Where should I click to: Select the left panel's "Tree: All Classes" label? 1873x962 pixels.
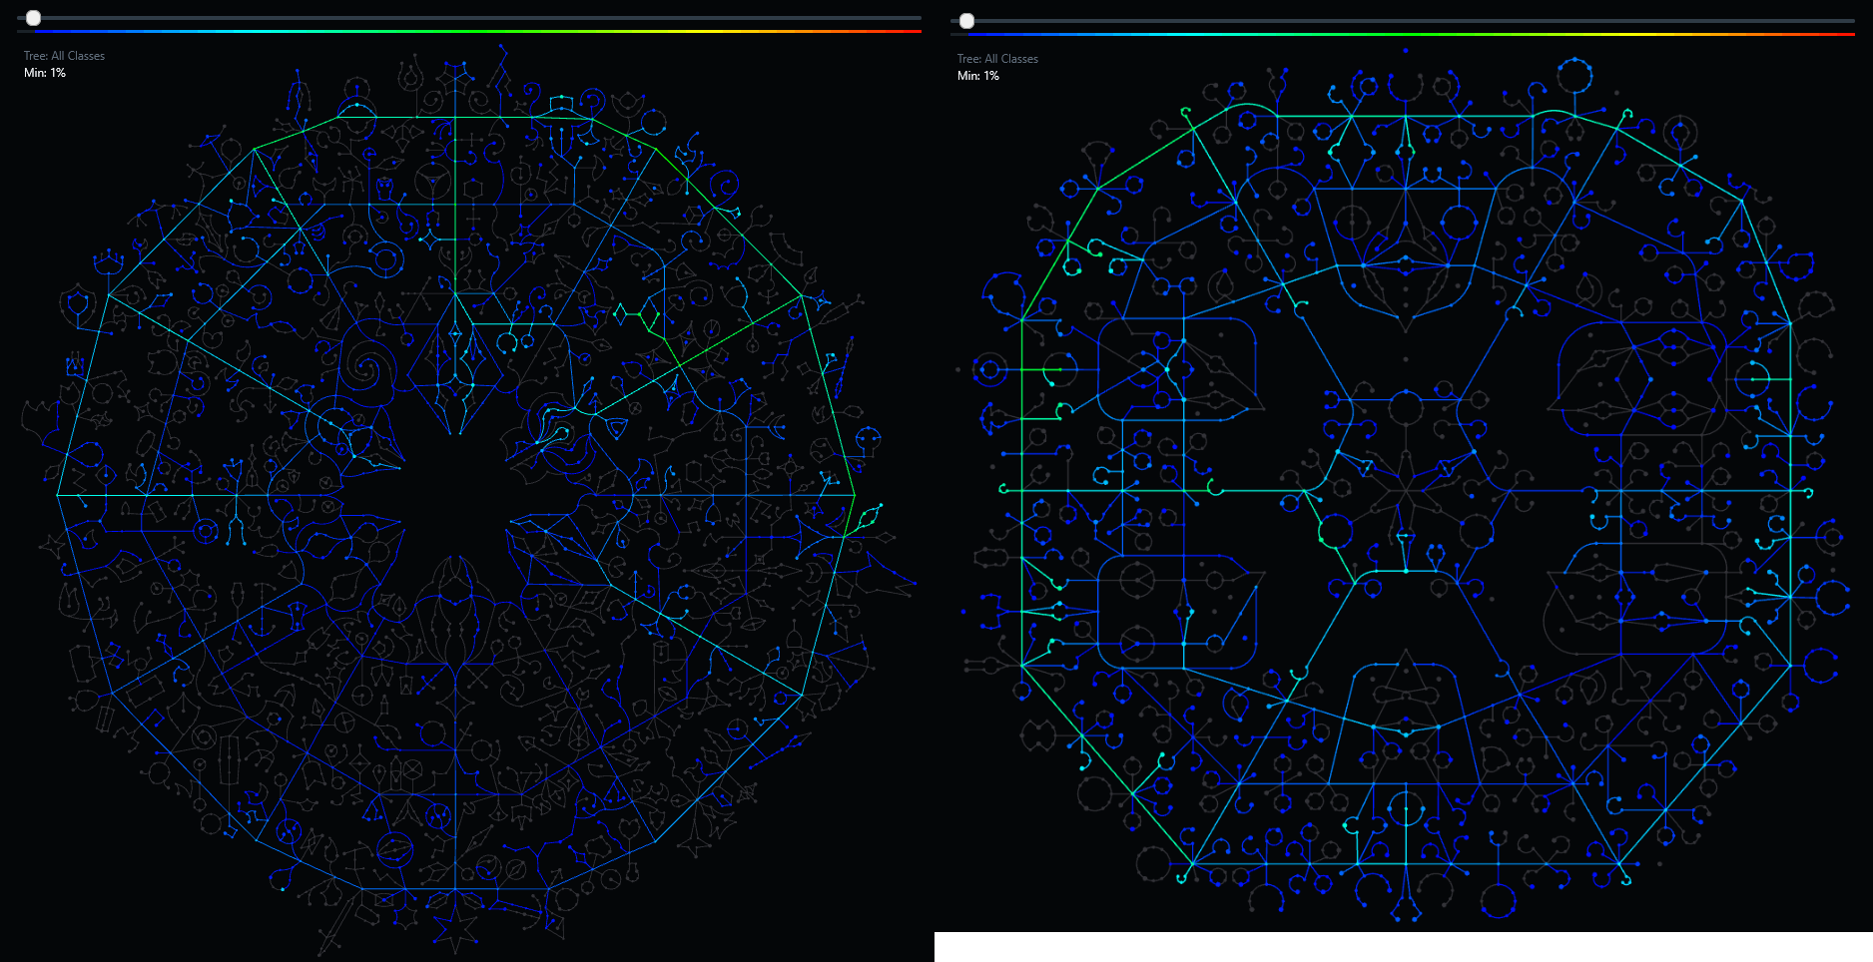coord(64,56)
